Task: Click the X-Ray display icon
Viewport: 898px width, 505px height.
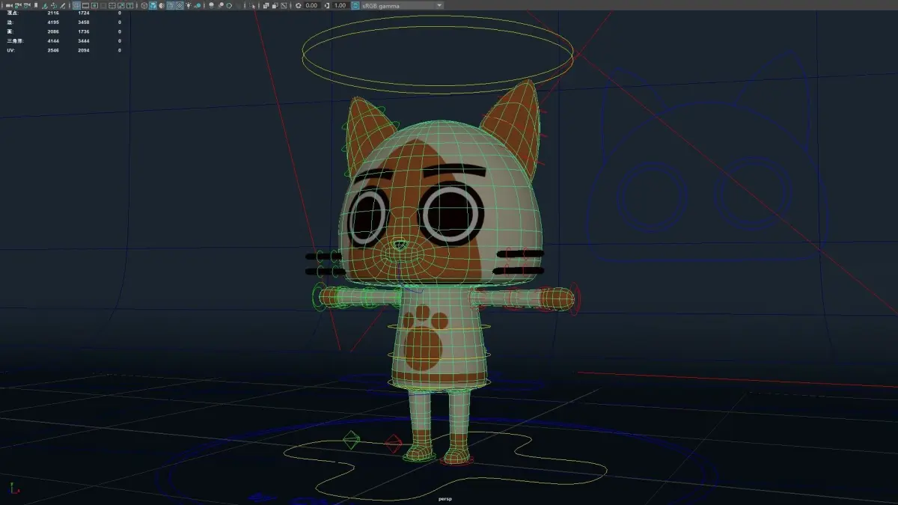Action: 266,5
